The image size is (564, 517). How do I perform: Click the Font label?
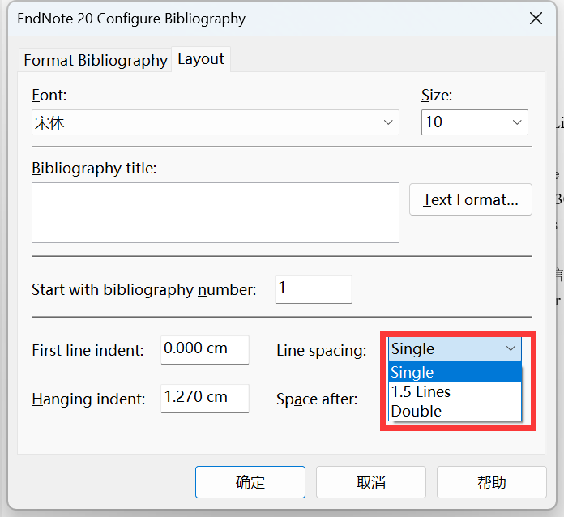pos(49,96)
